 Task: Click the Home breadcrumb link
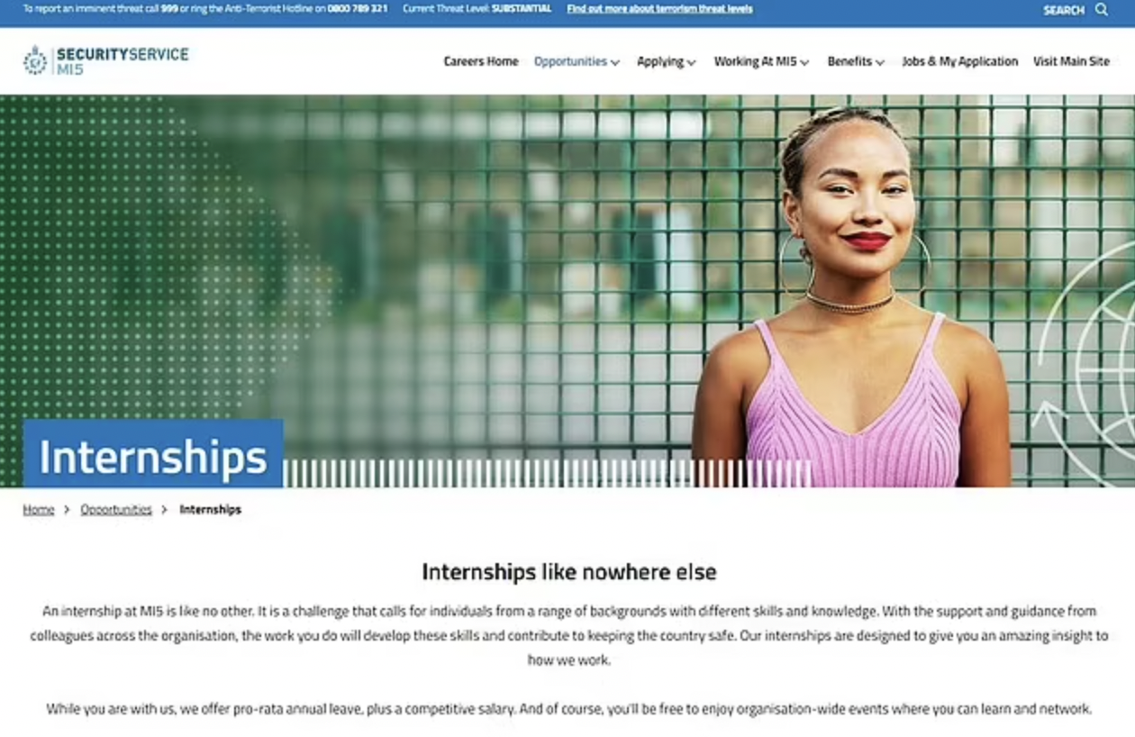click(x=39, y=510)
